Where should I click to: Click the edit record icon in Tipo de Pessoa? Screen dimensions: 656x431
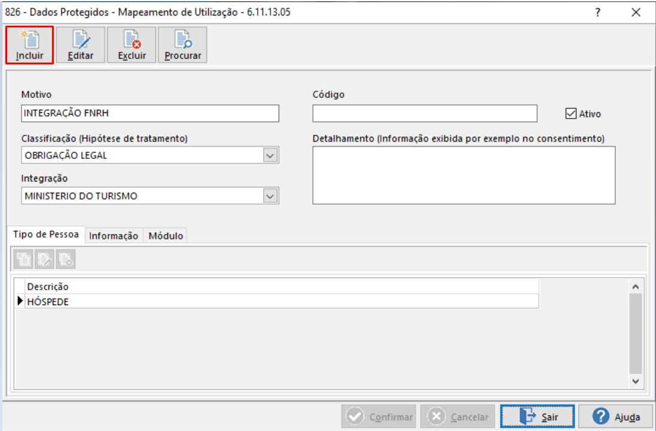pos(44,259)
